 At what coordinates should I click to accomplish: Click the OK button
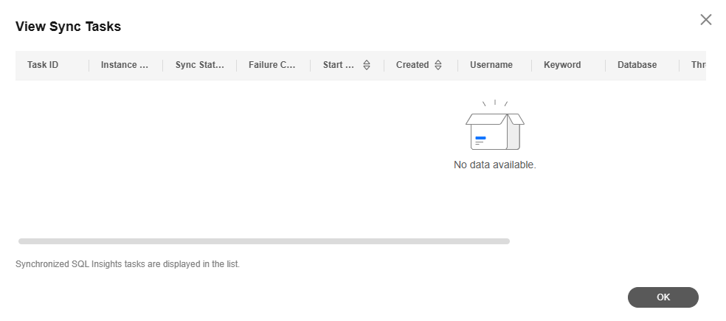663,297
